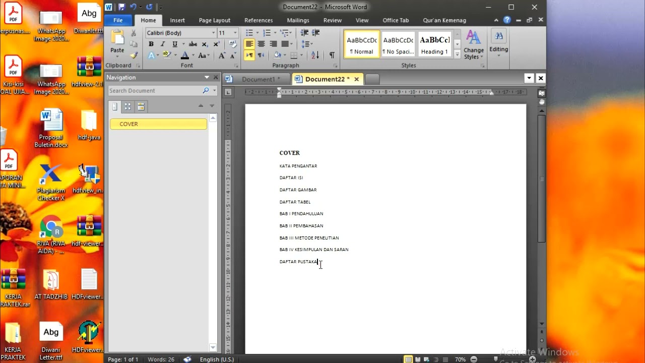The image size is (645, 363).
Task: Apply the Normal style
Action: (x=362, y=44)
